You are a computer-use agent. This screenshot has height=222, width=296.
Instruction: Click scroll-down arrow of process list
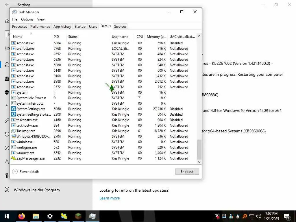click(199, 162)
